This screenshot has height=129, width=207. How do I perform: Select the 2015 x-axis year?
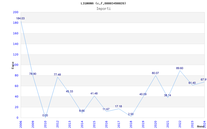94,124
